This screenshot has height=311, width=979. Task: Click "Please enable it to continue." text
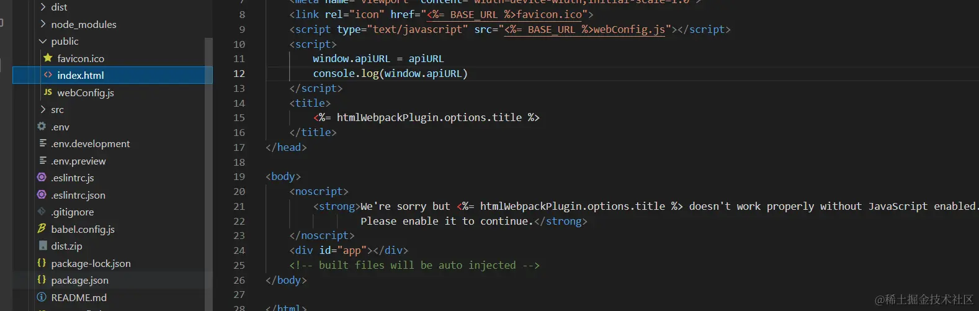coord(447,221)
